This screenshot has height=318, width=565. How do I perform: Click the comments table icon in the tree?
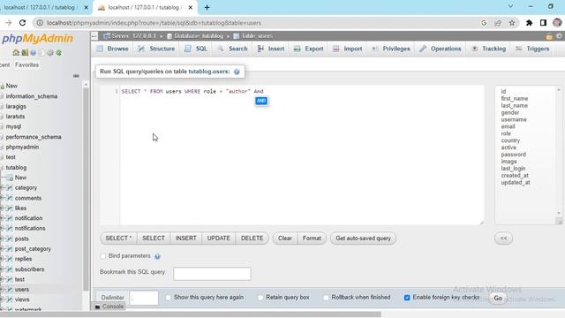click(x=10, y=198)
